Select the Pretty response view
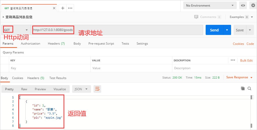Image resolution: width=257 pixels, height=130 pixels. [9, 89]
